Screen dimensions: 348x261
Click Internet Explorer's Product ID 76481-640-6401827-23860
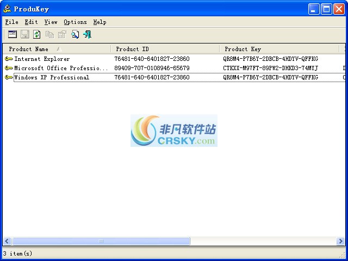tap(152, 59)
